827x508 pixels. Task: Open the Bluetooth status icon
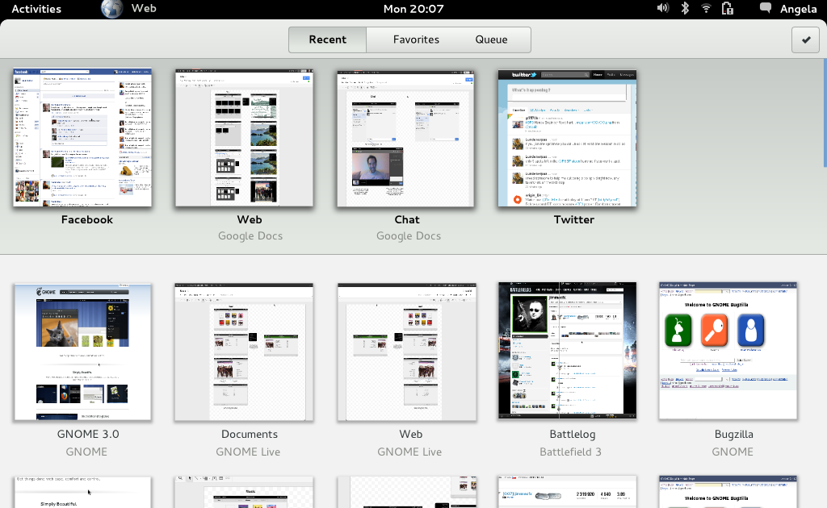[x=685, y=9]
